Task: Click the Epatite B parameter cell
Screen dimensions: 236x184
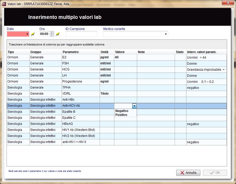Action: point(81,112)
